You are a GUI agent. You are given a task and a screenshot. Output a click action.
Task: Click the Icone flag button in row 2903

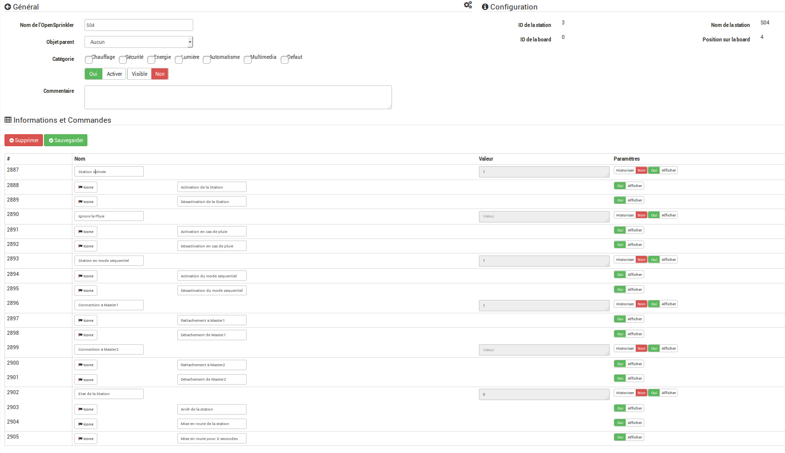(86, 409)
